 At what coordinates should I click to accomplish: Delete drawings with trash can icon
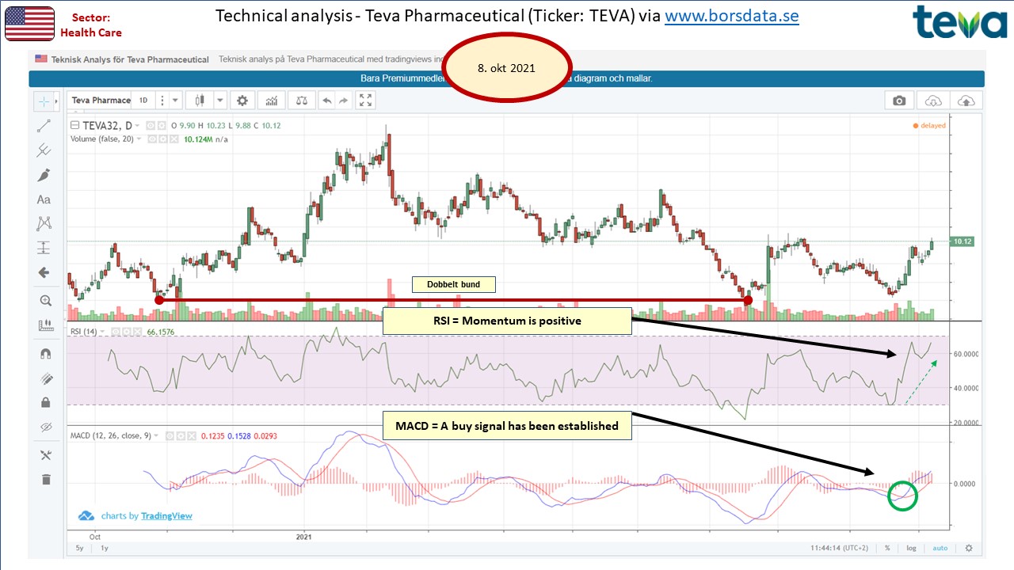click(44, 479)
